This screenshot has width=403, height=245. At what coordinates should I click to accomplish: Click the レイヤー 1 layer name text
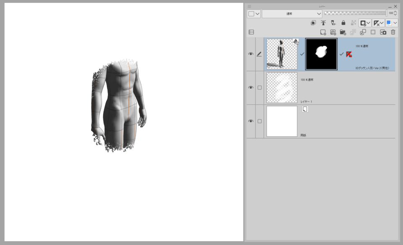pyautogui.click(x=306, y=102)
